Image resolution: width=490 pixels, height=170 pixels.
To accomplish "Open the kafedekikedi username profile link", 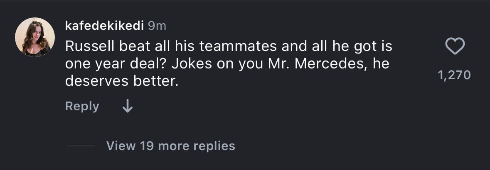I will pos(104,26).
